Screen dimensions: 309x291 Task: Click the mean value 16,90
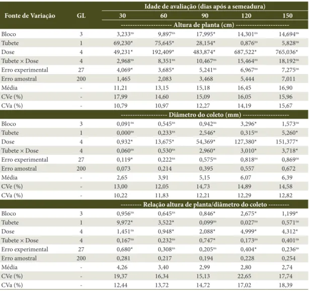click(x=285, y=88)
